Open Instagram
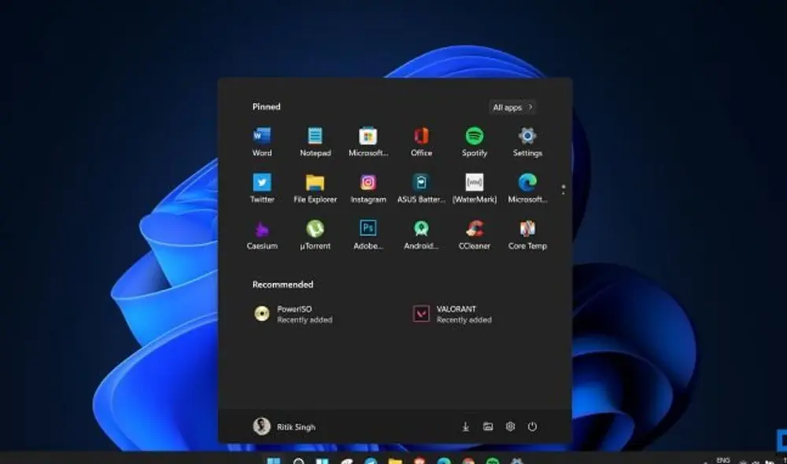The image size is (787, 464). click(368, 186)
